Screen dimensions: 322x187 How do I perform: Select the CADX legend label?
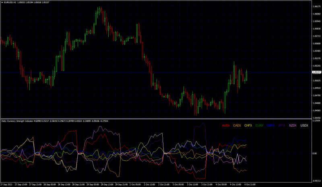[237, 125]
